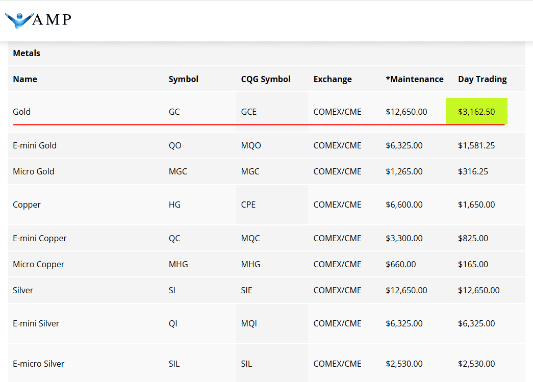
Task: Click the Day Trading column header
Action: (x=483, y=79)
